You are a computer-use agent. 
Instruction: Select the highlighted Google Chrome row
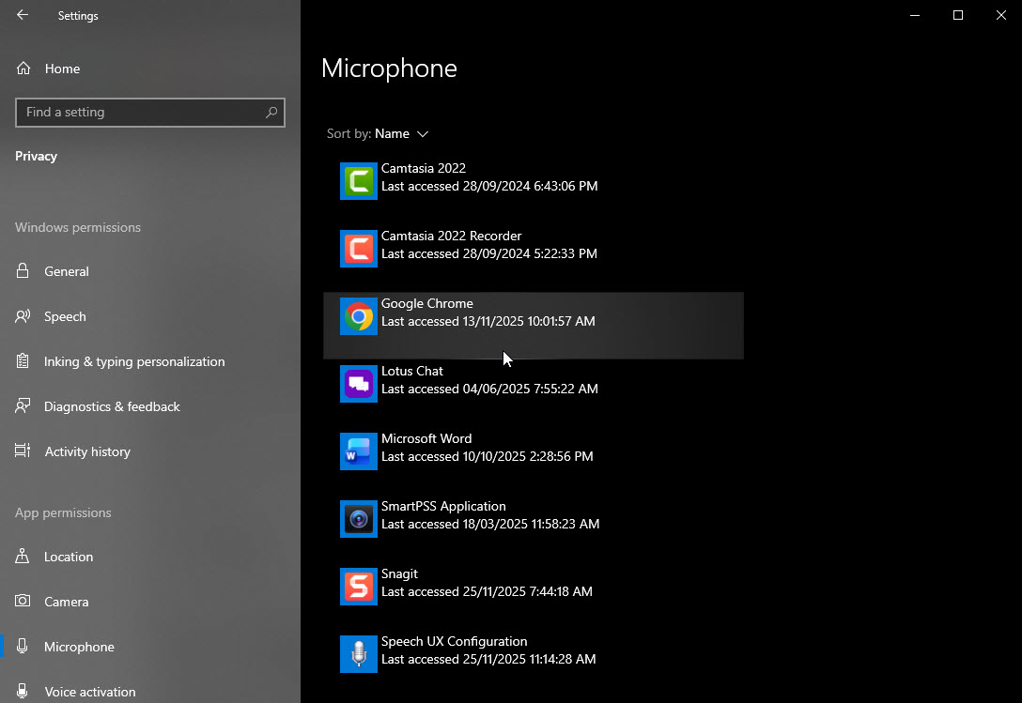click(533, 325)
